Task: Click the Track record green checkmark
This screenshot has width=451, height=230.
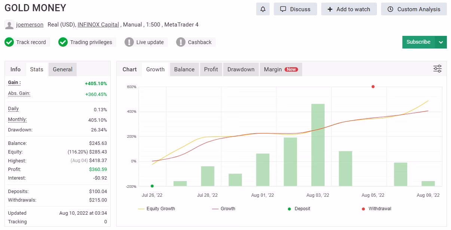Action: [x=9, y=42]
